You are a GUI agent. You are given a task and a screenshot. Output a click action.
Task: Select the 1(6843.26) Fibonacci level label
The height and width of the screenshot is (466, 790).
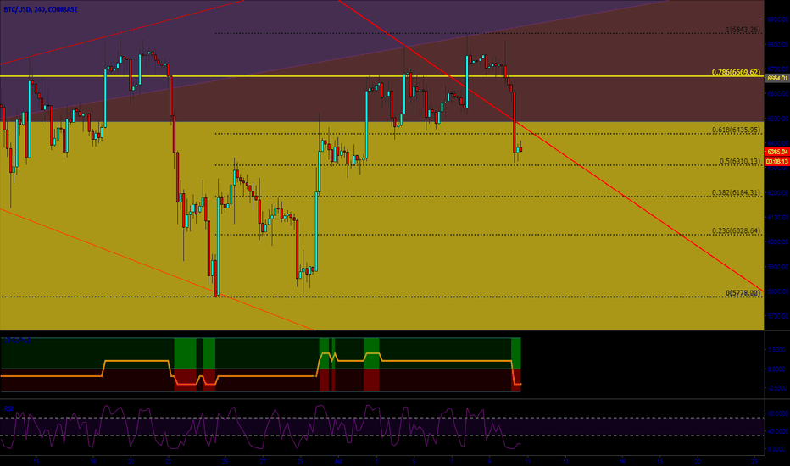click(x=743, y=30)
